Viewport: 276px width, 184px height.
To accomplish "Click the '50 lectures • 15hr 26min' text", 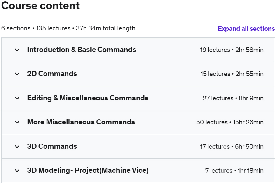I will coord(230,122).
